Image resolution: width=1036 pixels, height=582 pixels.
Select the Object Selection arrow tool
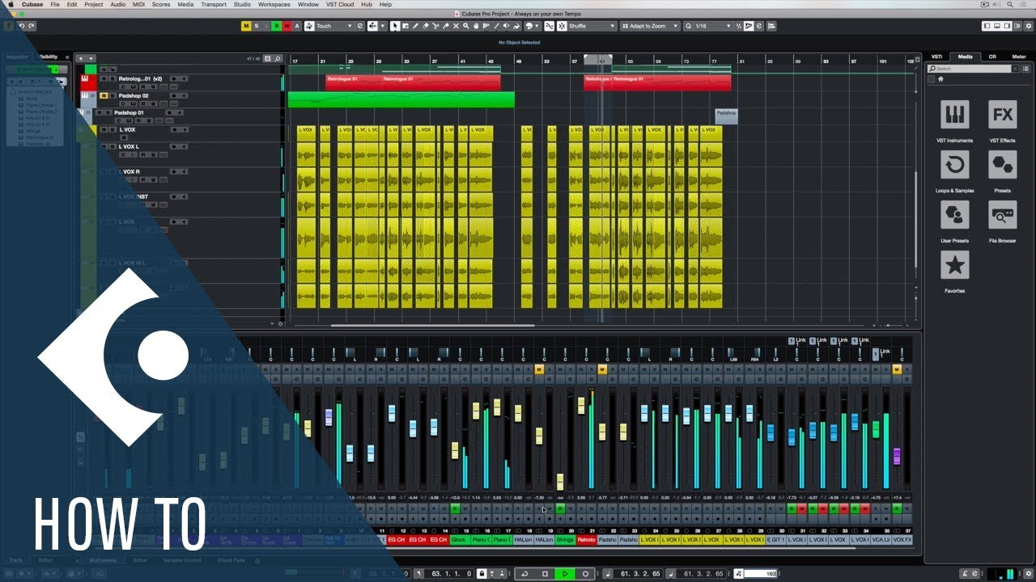coord(395,26)
